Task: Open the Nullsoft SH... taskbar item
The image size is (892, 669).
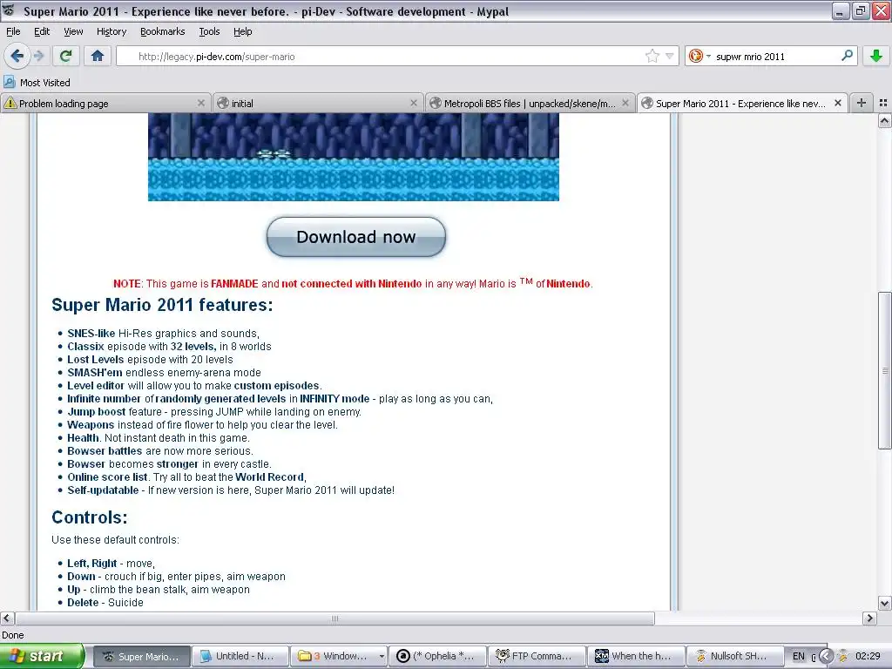Action: tap(733, 656)
